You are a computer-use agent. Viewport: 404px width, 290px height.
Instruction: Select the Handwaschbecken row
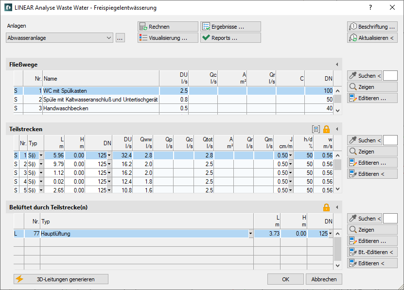(174, 108)
